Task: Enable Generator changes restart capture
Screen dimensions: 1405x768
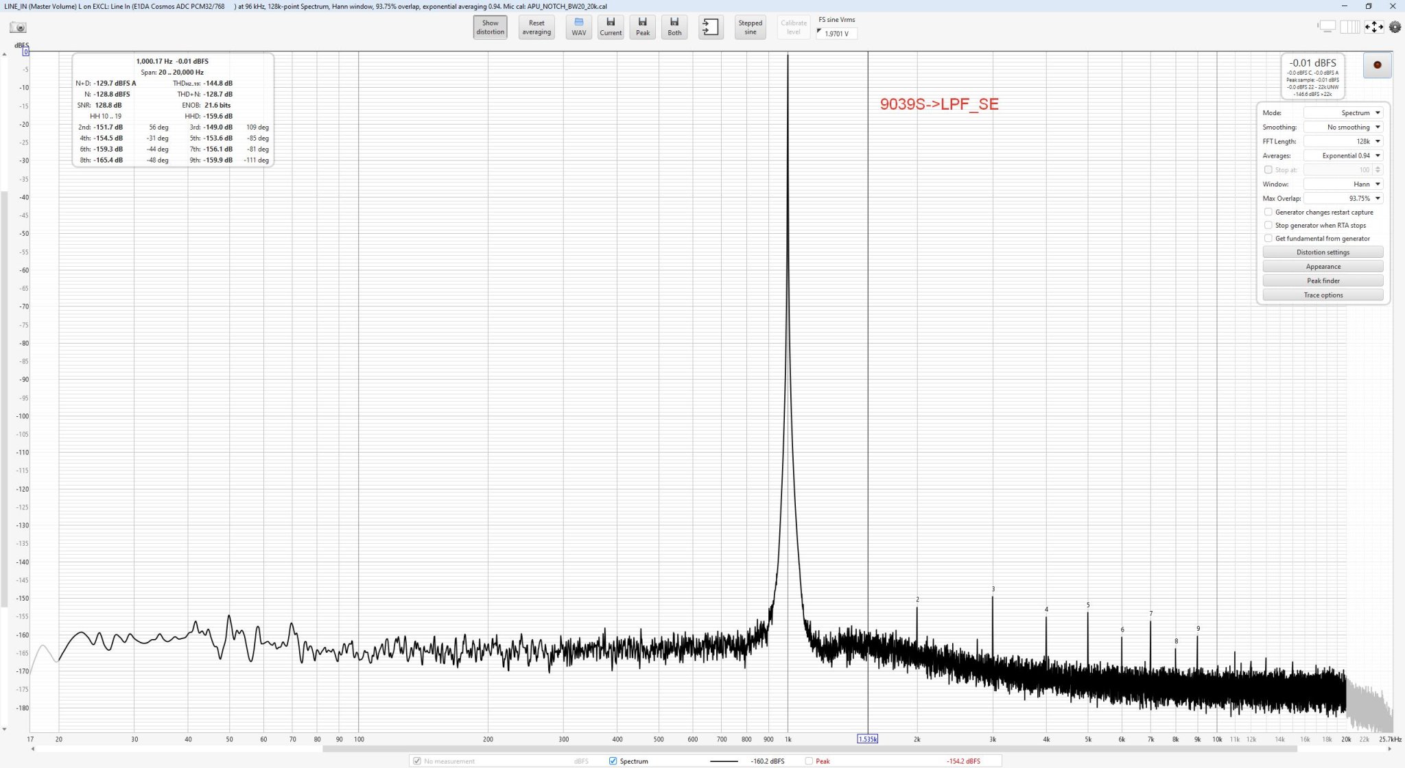Action: point(1268,212)
